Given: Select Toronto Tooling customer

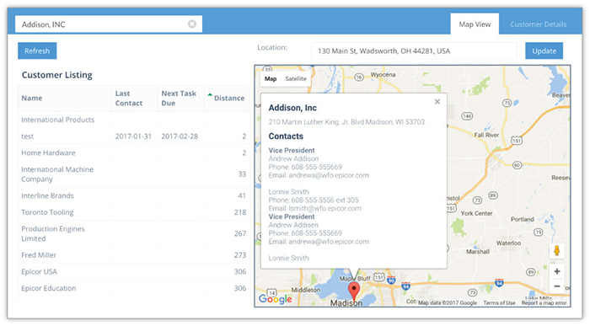Looking at the screenshot, I should (133, 212).
